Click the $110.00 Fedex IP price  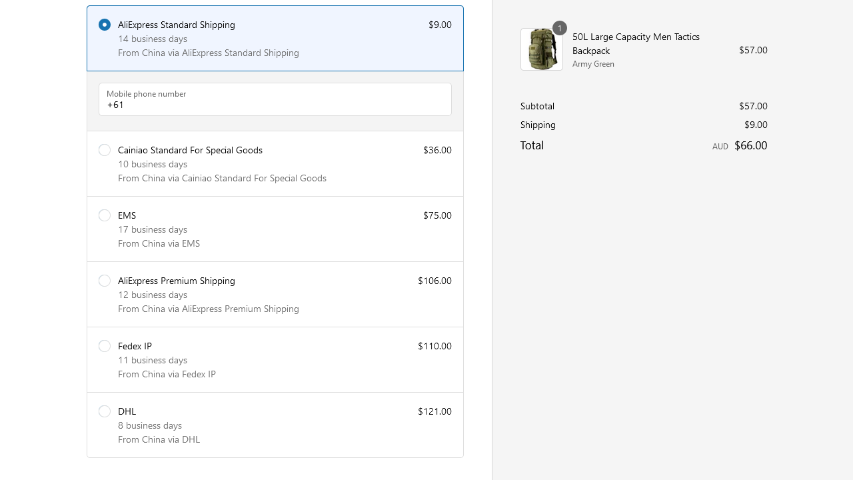pos(434,346)
